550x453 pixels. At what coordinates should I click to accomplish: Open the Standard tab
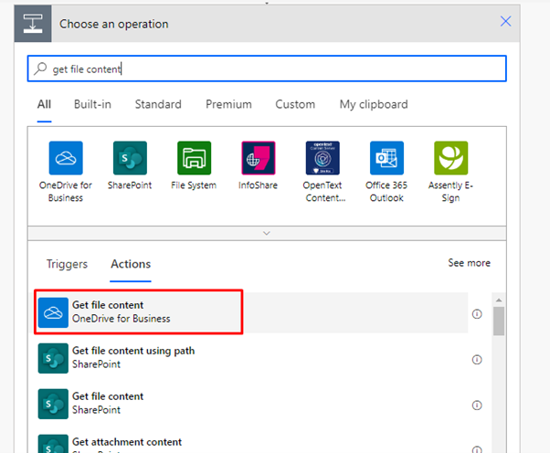click(x=158, y=104)
